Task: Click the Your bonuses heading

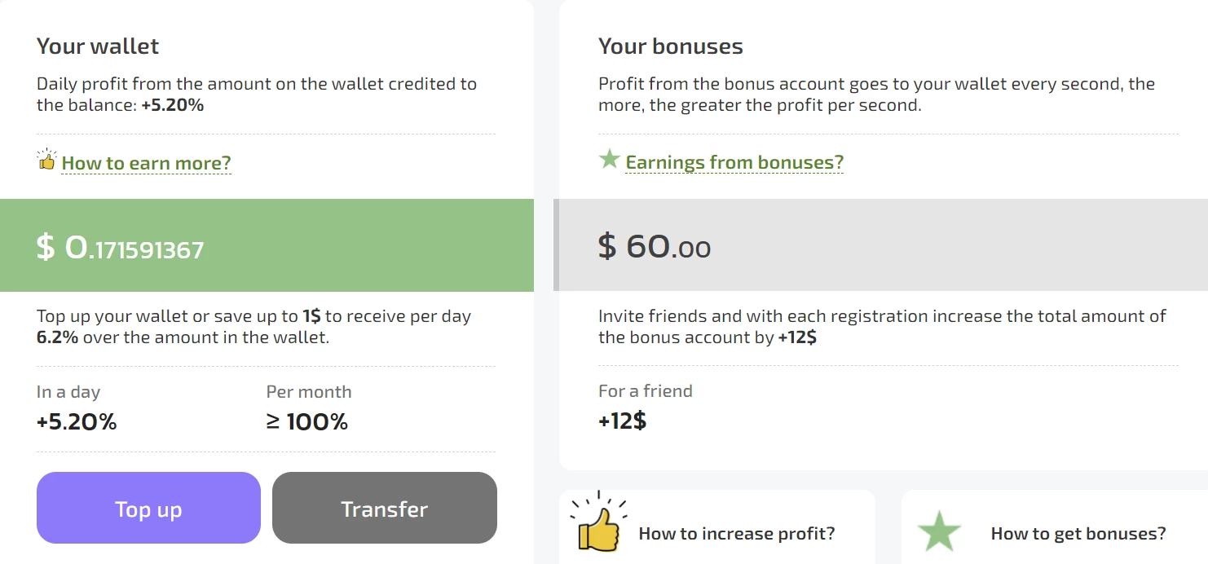Action: coord(671,46)
